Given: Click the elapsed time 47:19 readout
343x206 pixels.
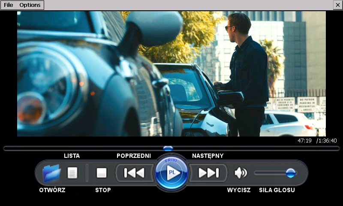Looking at the screenshot, I should [x=304, y=141].
